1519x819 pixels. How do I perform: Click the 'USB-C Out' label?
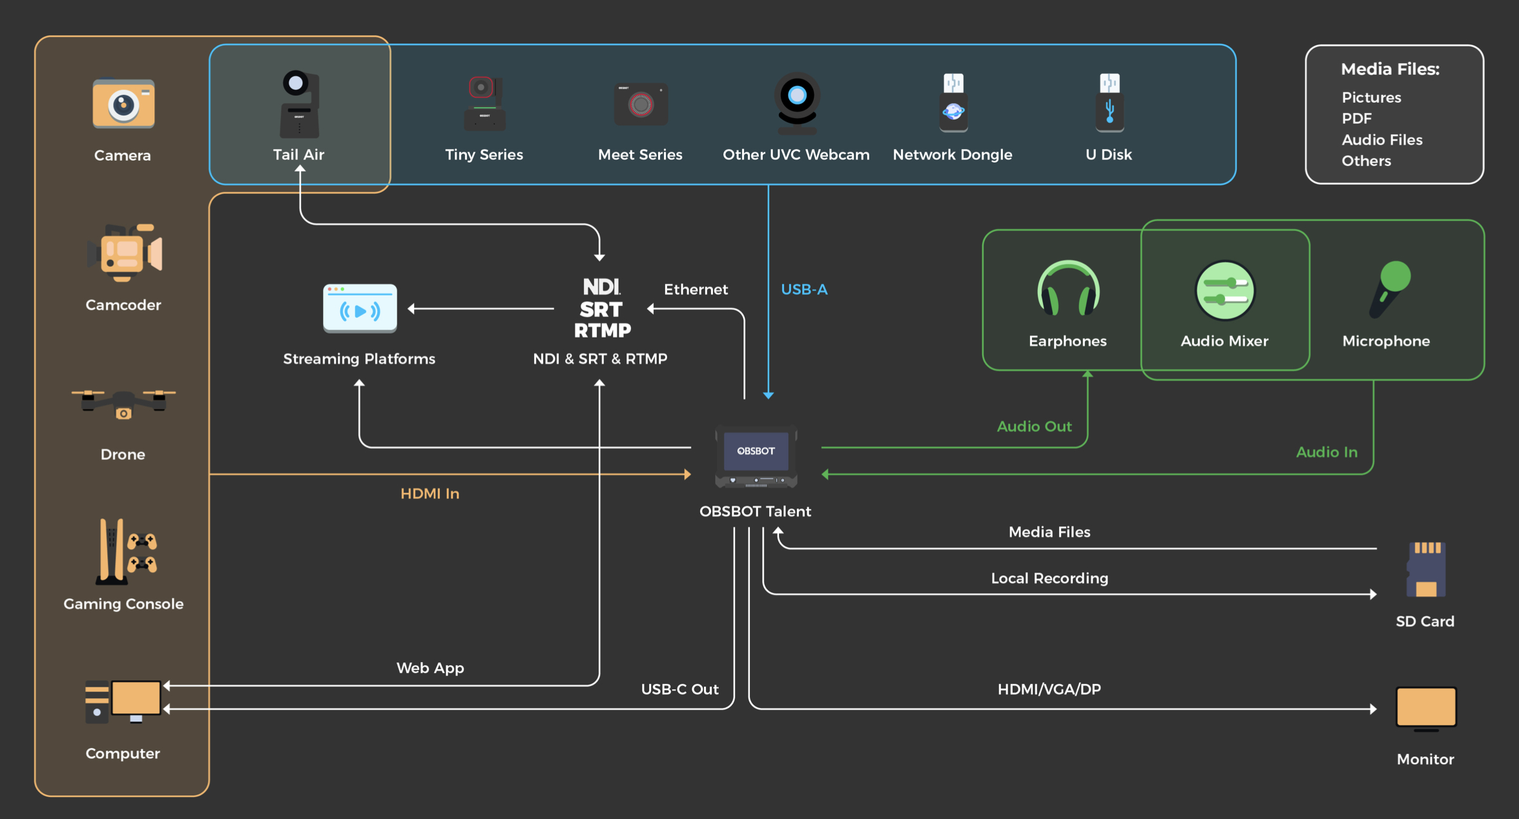pyautogui.click(x=679, y=689)
